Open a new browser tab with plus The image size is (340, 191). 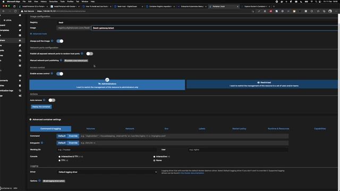pos(274,6)
